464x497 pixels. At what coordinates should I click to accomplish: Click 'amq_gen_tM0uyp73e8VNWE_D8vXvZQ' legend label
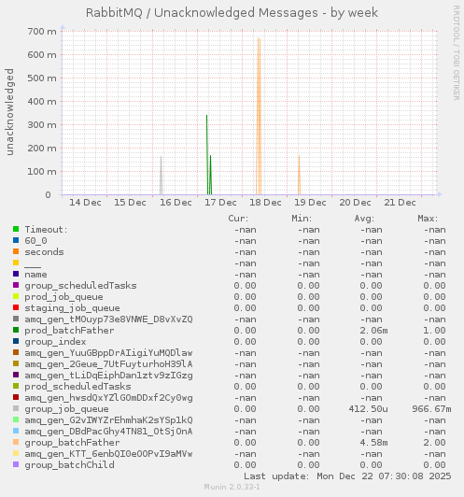(x=108, y=319)
